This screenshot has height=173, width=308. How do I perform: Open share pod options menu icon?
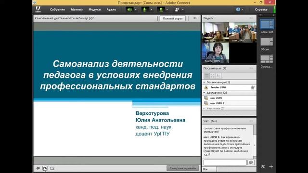click(x=195, y=18)
